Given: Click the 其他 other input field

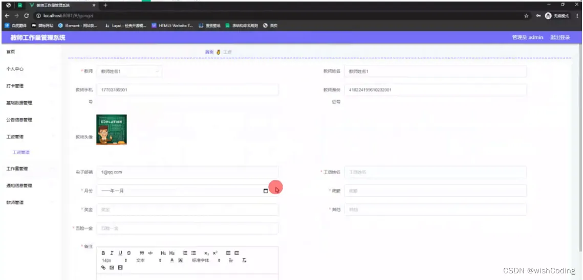Looking at the screenshot, I should 436,209.
